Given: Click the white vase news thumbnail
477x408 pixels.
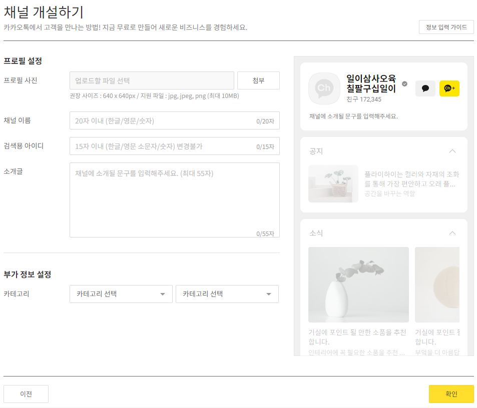Looking at the screenshot, I should tap(358, 284).
